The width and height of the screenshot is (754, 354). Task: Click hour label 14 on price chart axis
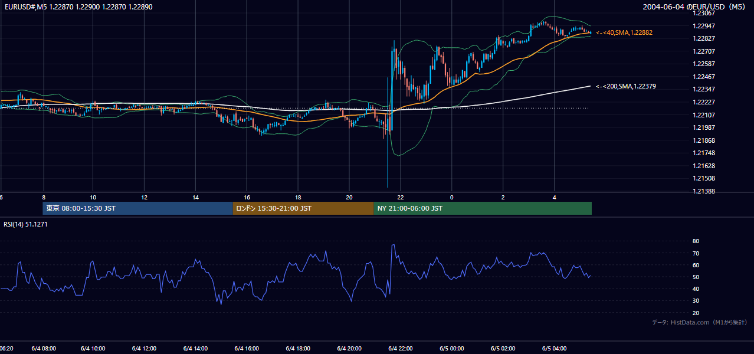click(195, 197)
